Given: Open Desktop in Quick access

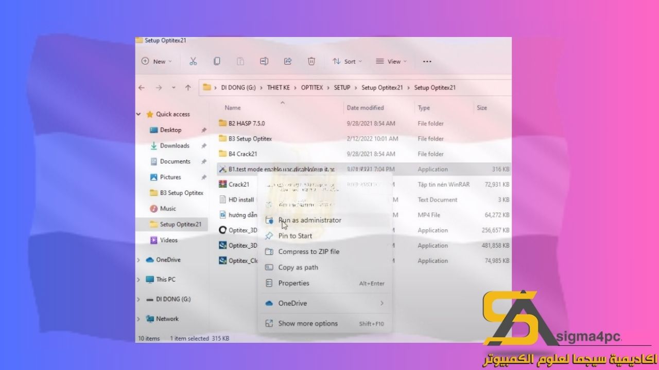Looking at the screenshot, I should point(171,130).
